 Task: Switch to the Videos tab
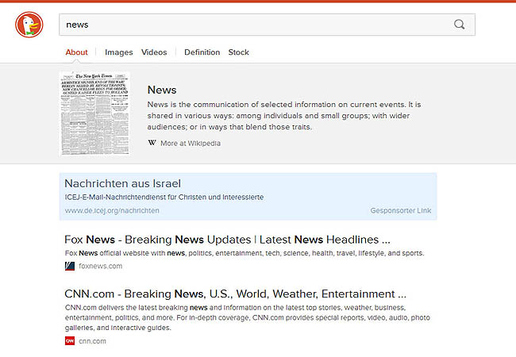(154, 52)
